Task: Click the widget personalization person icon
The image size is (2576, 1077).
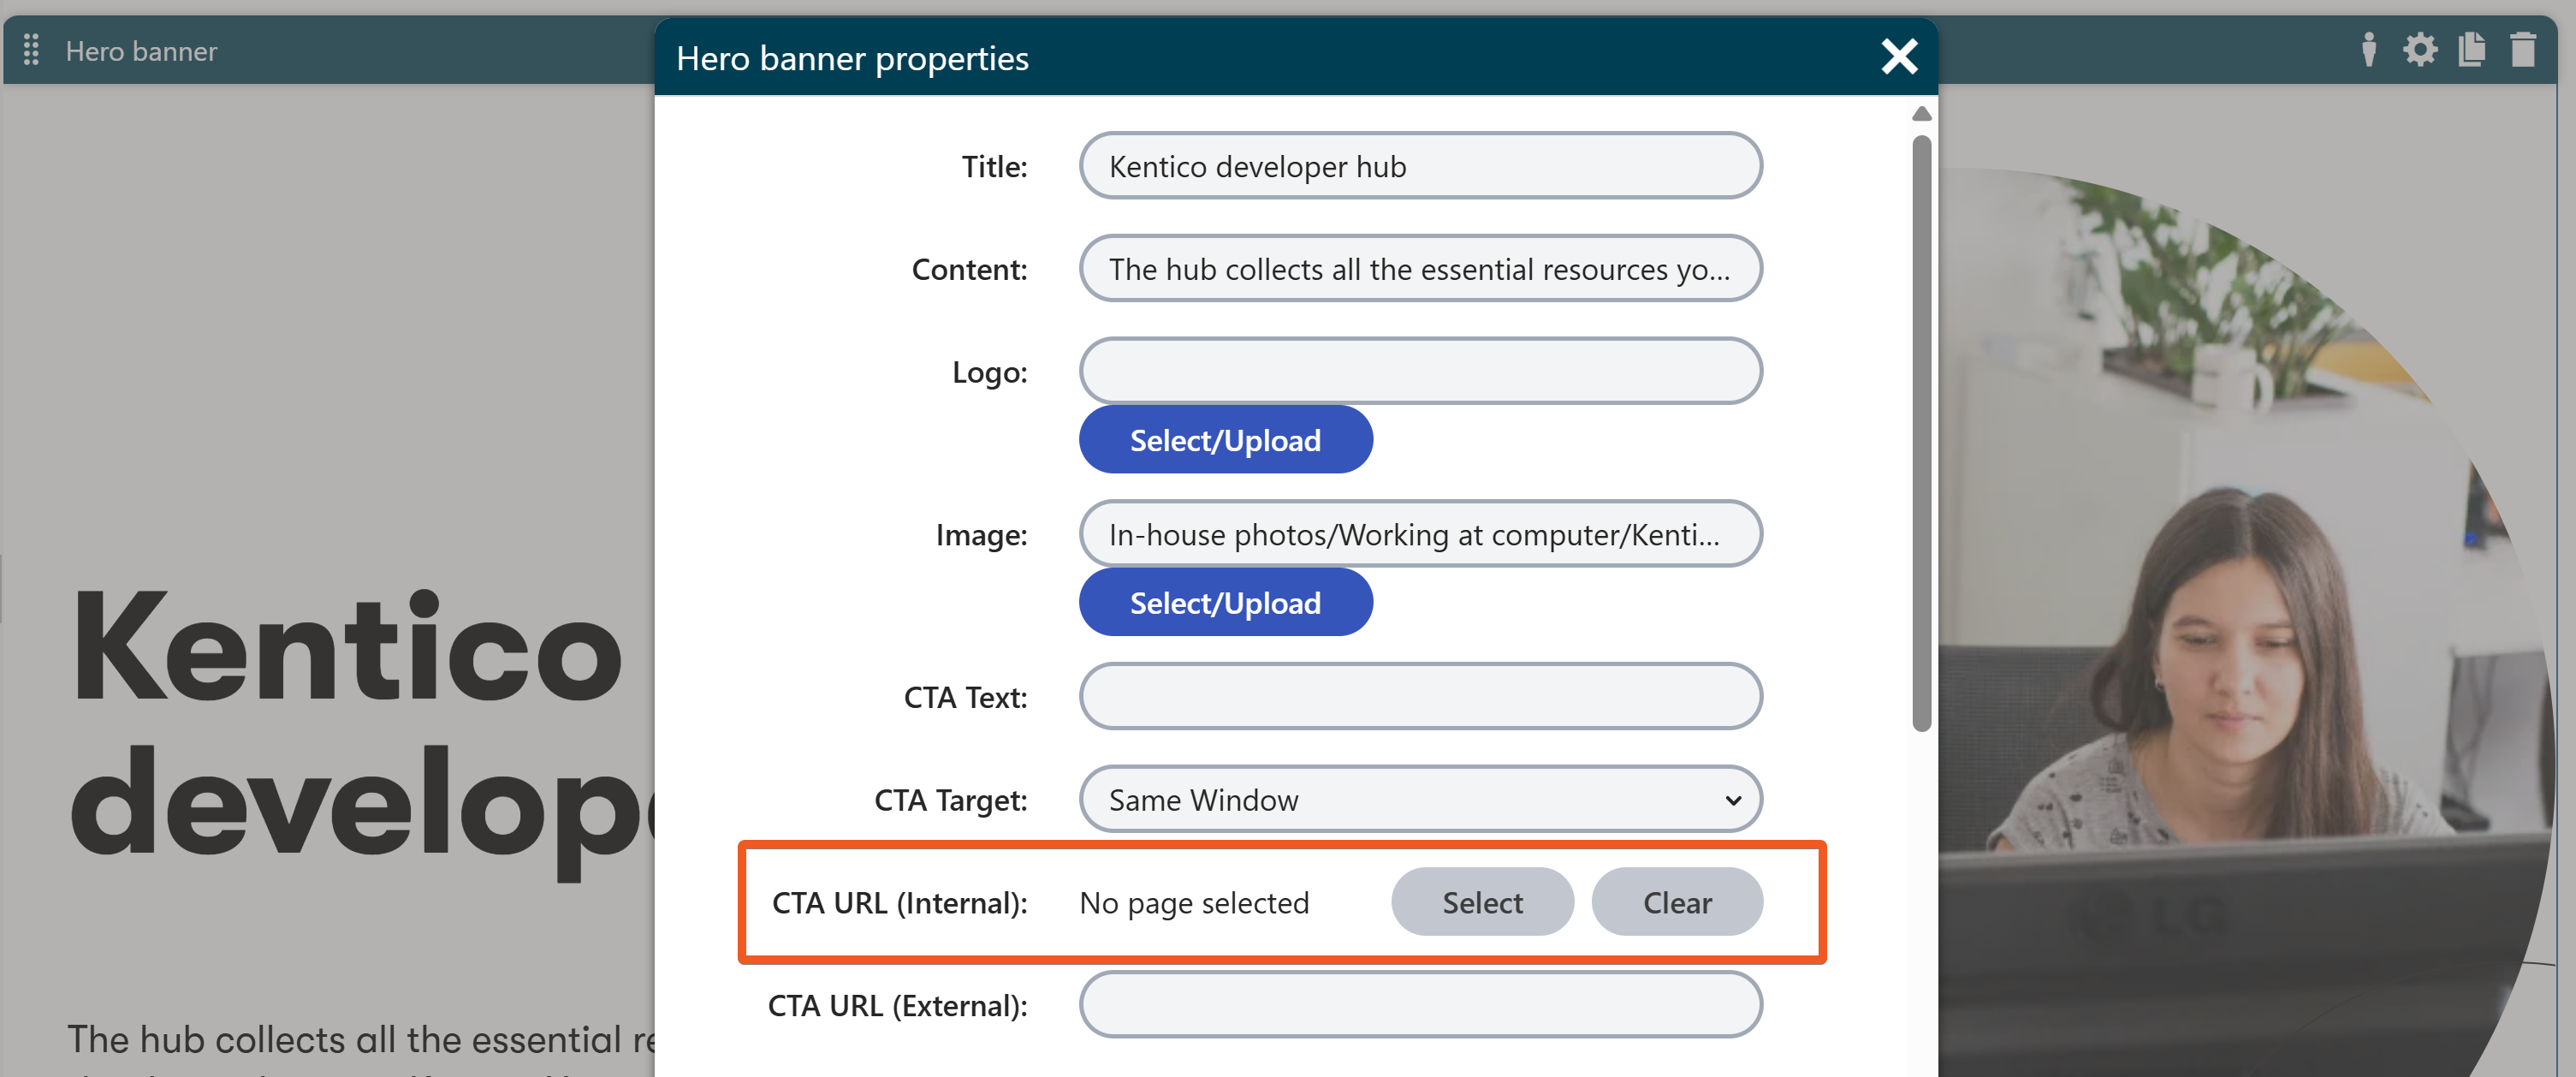Action: pos(2368,50)
